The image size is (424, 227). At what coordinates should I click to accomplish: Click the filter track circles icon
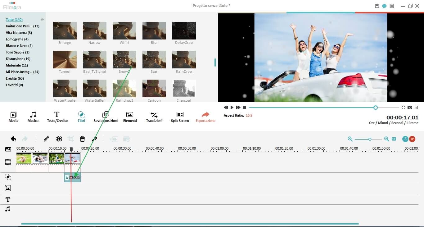point(8,177)
